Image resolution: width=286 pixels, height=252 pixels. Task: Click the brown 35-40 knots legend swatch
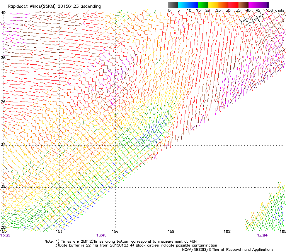(x=243, y=5)
